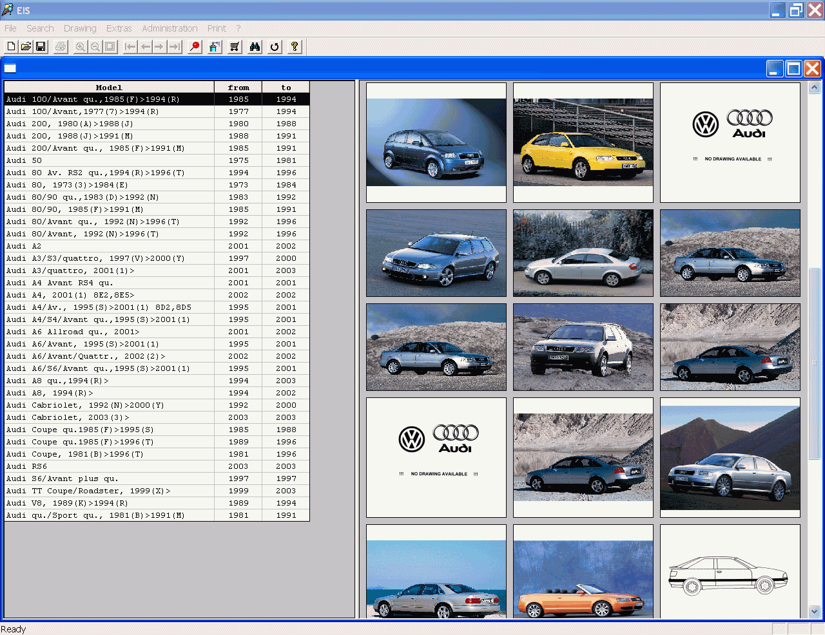Viewport: 825px width, 635px height.
Task: Go to the last page arrow icon
Action: (x=174, y=46)
